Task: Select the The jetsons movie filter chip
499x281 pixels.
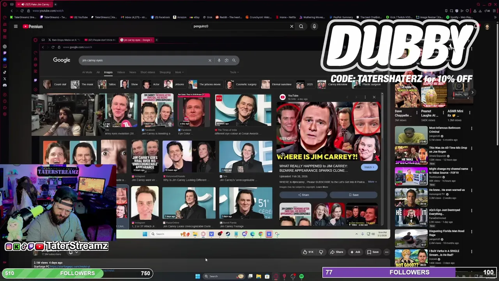Action: tap(205, 84)
